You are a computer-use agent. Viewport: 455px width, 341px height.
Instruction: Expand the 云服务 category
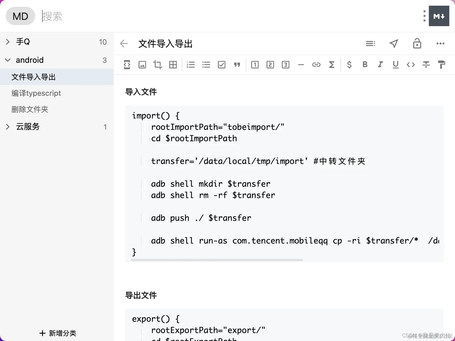(x=8, y=127)
